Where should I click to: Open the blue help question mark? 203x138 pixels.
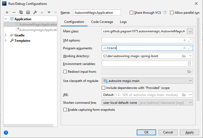coord(6,132)
